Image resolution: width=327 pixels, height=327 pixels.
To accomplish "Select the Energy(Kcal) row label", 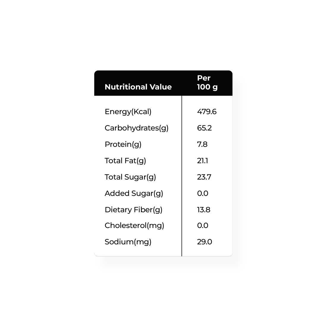I will click(x=128, y=112).
